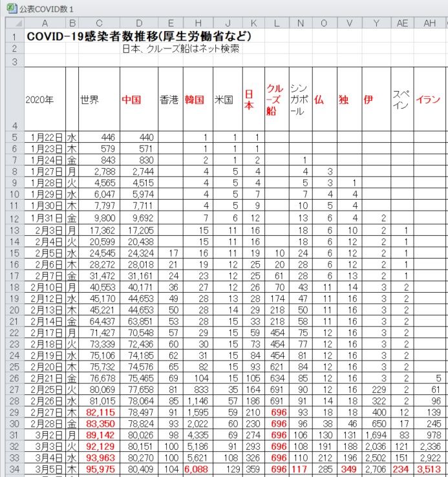Click the date cell 1月22日
Image resolution: width=448 pixels, height=477 pixels.
(x=44, y=137)
